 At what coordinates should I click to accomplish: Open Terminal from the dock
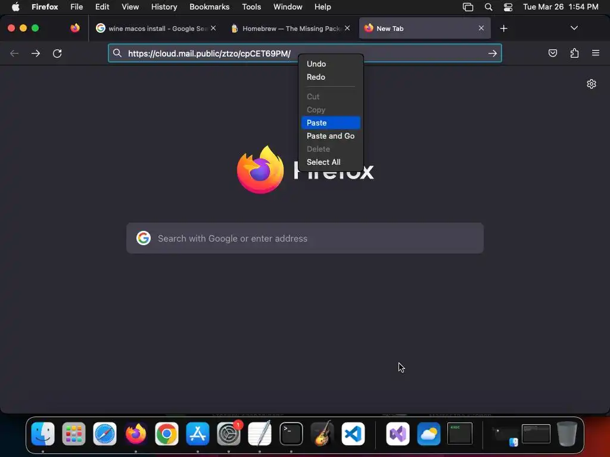[291, 434]
